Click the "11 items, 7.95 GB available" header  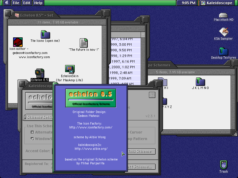[58, 22]
